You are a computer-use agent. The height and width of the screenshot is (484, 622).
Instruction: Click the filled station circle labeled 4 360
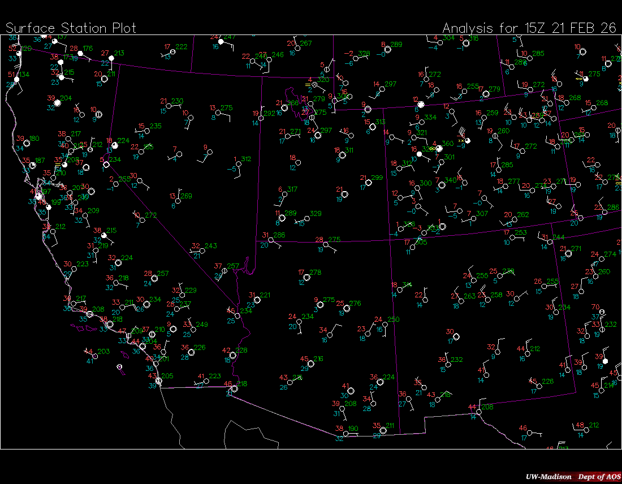tap(440, 149)
